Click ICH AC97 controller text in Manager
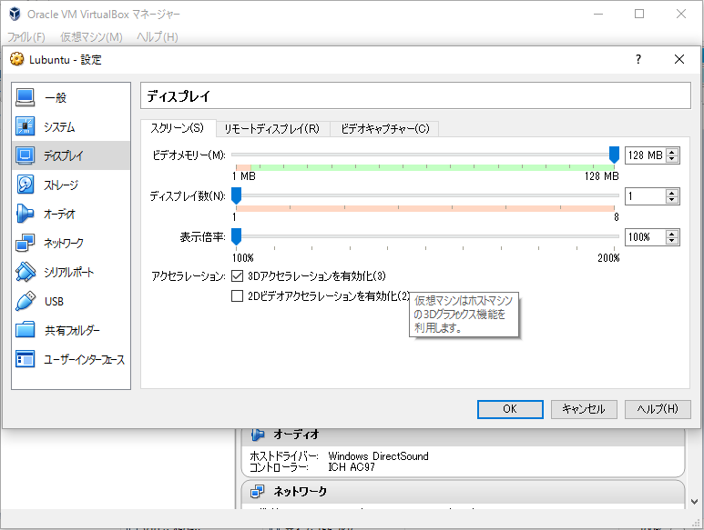The width and height of the screenshot is (704, 530). 352,467
